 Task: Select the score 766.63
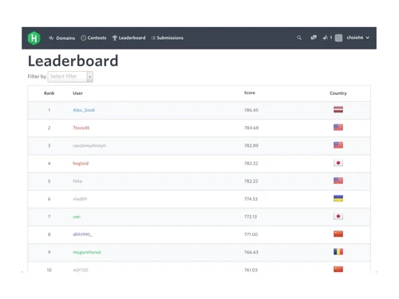pyautogui.click(x=251, y=252)
